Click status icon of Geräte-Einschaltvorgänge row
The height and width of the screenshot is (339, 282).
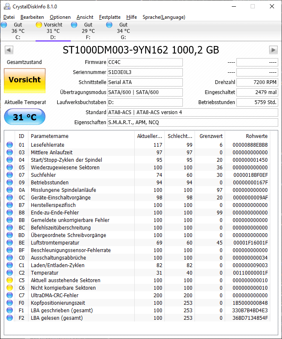coord(10,197)
